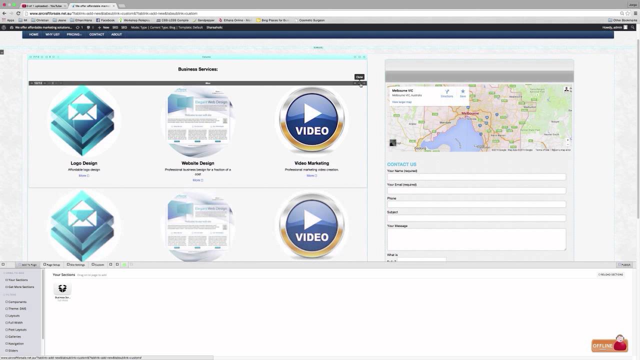Bookmark page with the star icon

click(628, 13)
